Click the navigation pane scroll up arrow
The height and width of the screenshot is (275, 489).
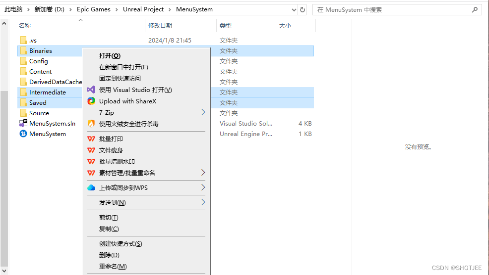tap(4, 23)
